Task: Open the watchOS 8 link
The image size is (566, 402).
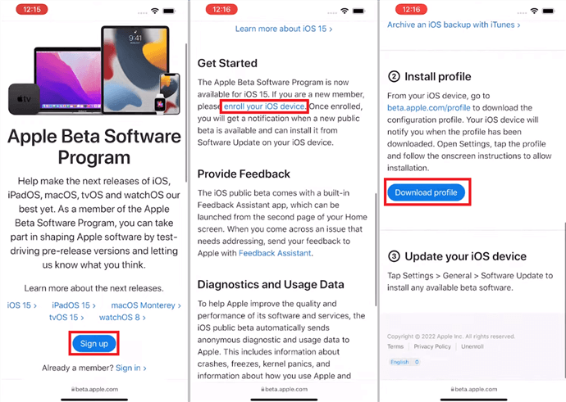Action: (122, 318)
